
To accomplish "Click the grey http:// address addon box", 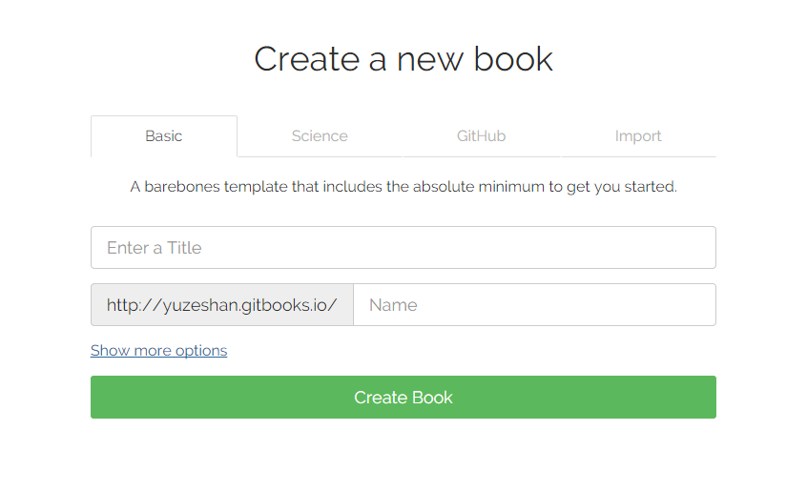I will tap(221, 305).
